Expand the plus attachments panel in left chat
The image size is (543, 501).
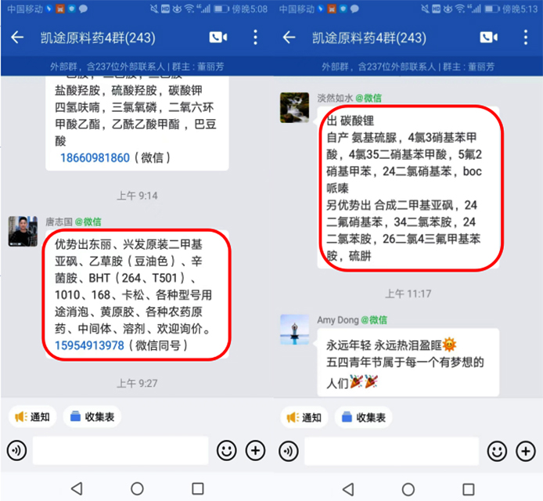coord(255,450)
